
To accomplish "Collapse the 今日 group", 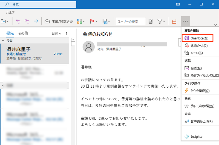I will (3, 41).
